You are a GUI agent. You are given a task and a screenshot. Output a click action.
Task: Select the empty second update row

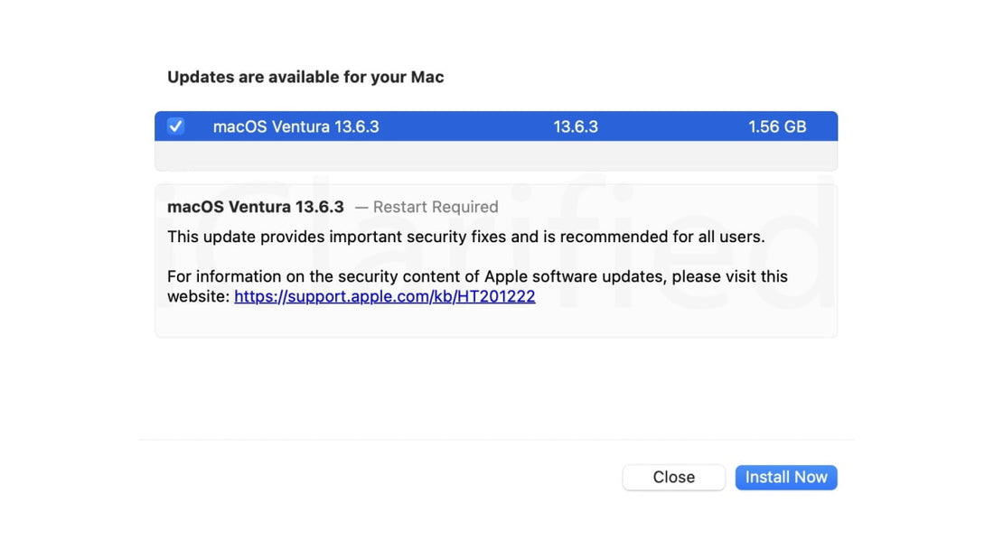pyautogui.click(x=497, y=158)
